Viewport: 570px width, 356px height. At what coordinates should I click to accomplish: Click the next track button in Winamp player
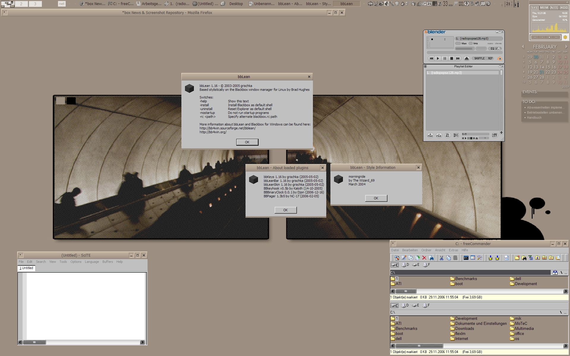(x=458, y=58)
